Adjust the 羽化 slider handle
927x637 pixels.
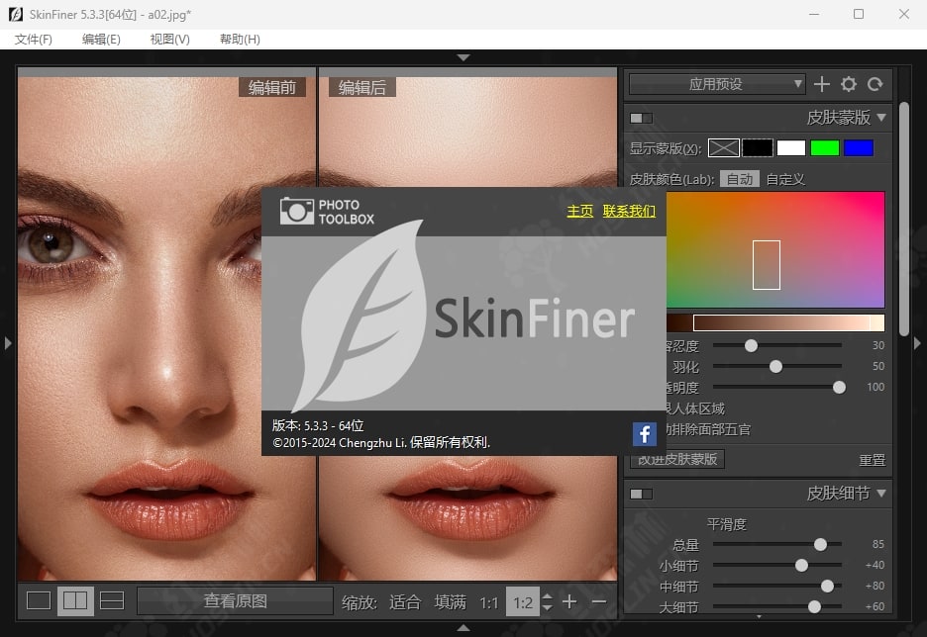(x=775, y=367)
